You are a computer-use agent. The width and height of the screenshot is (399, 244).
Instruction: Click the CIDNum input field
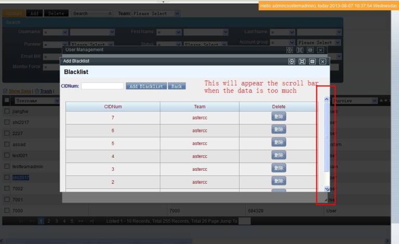pos(102,86)
